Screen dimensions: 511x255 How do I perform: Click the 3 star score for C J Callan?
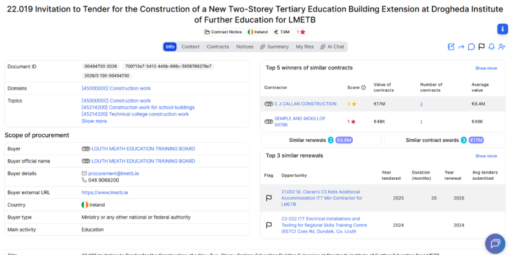tap(352, 104)
